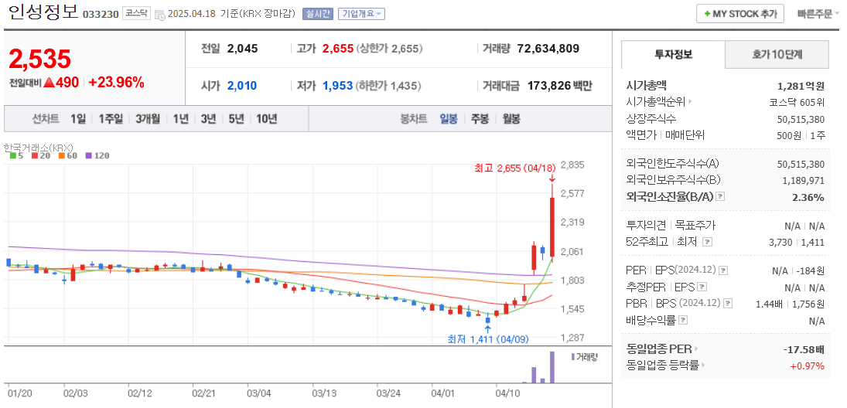Viewport: 847px width, 408px height.
Task: Select the 주봉 candlestick chart
Action: click(480, 119)
